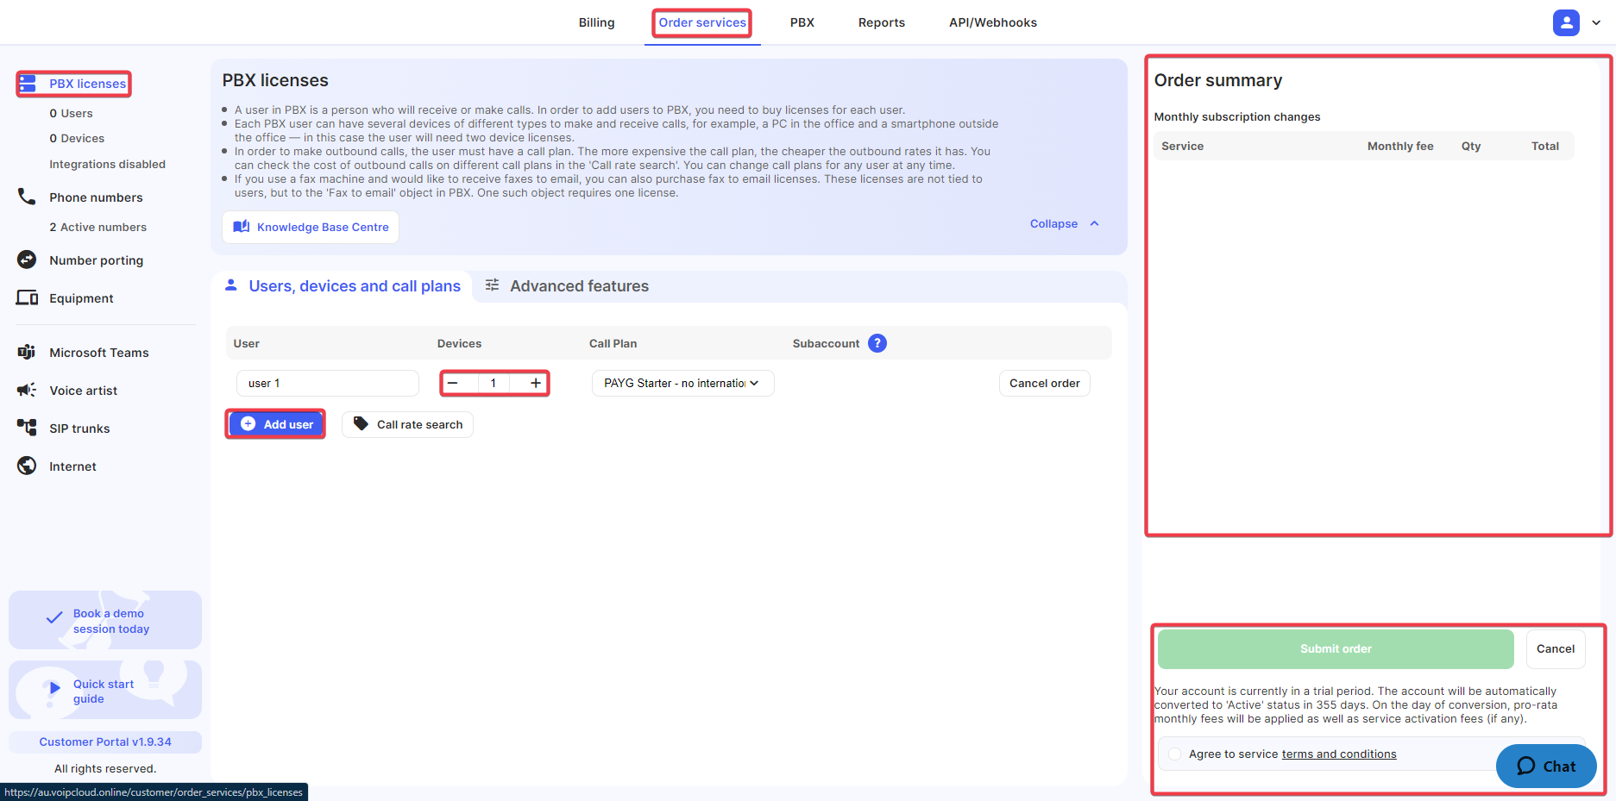Increase device count with plus button
Screen dimensions: 1616x801
[536, 383]
